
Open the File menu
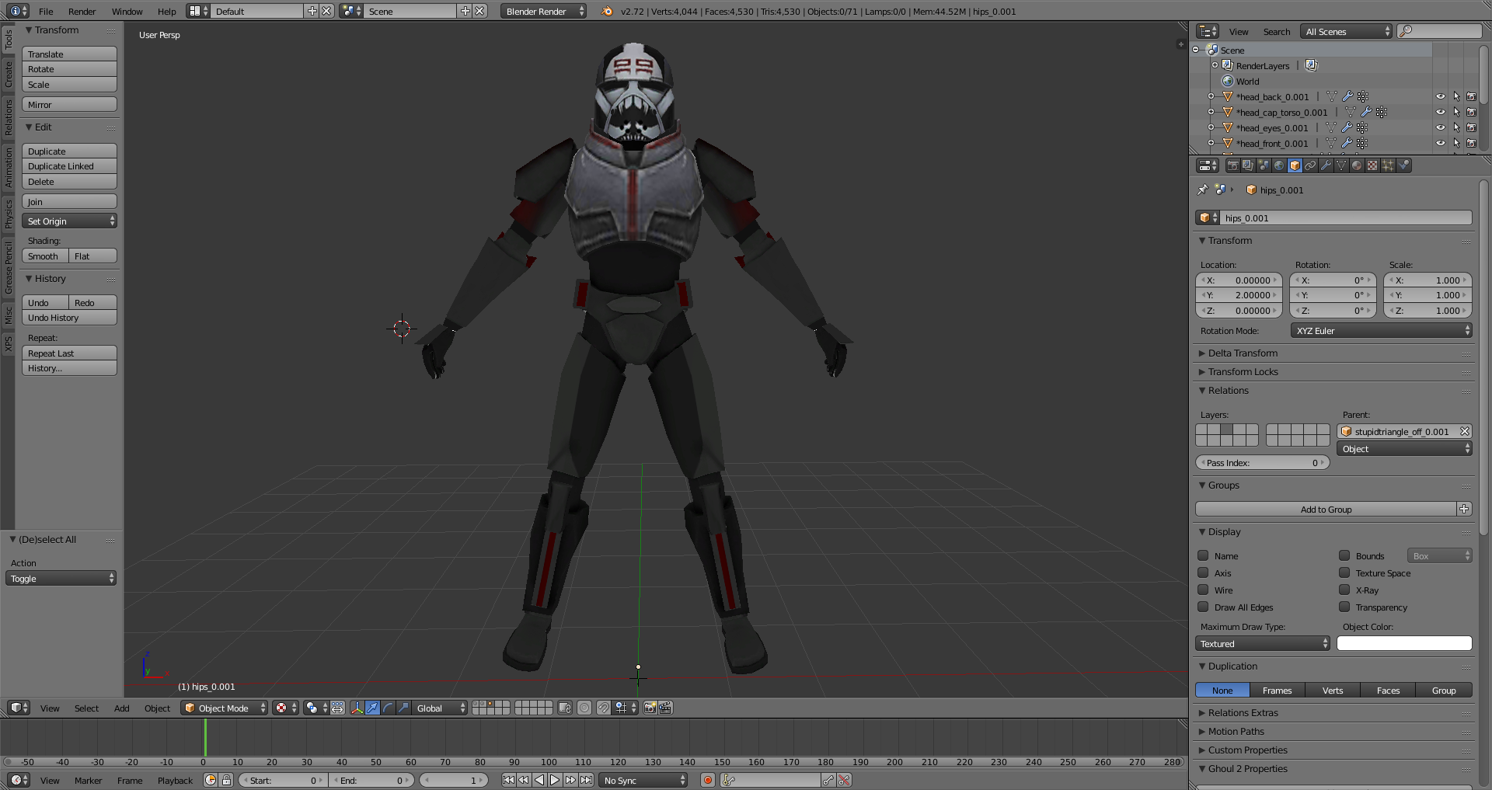(x=46, y=11)
